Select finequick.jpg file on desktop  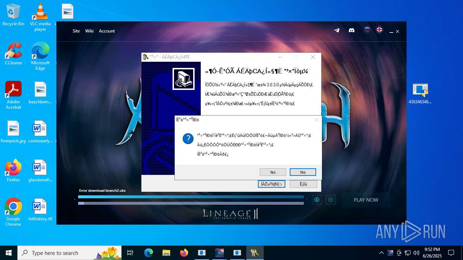(x=13, y=132)
